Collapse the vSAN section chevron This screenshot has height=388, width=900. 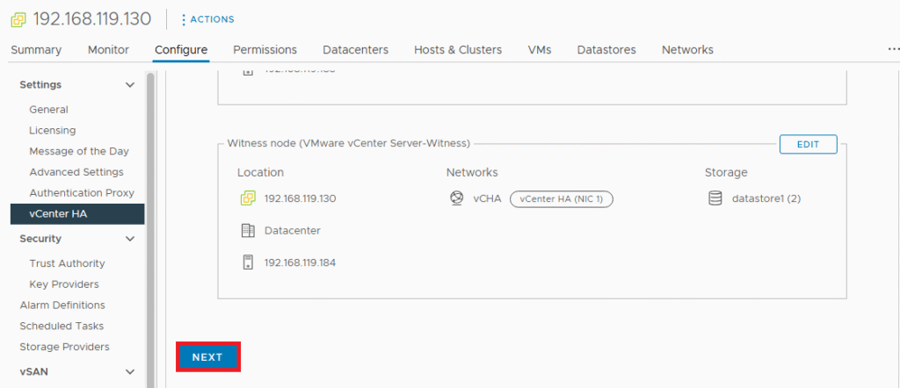(130, 372)
